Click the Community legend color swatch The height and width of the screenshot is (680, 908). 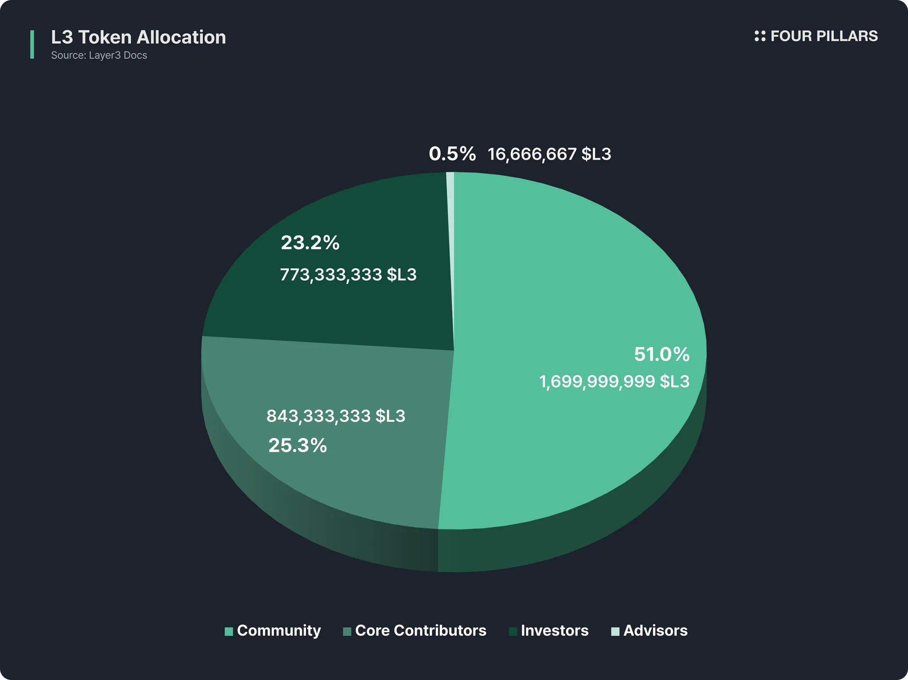[229, 632]
